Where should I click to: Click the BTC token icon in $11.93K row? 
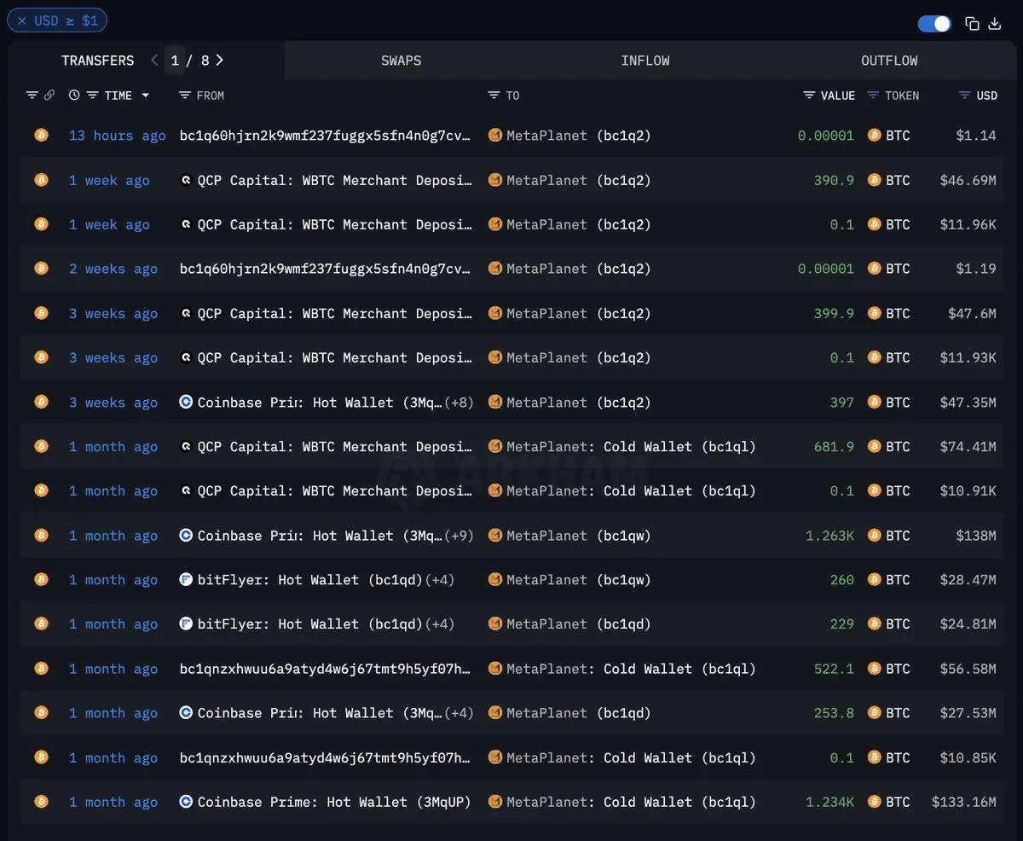874,357
